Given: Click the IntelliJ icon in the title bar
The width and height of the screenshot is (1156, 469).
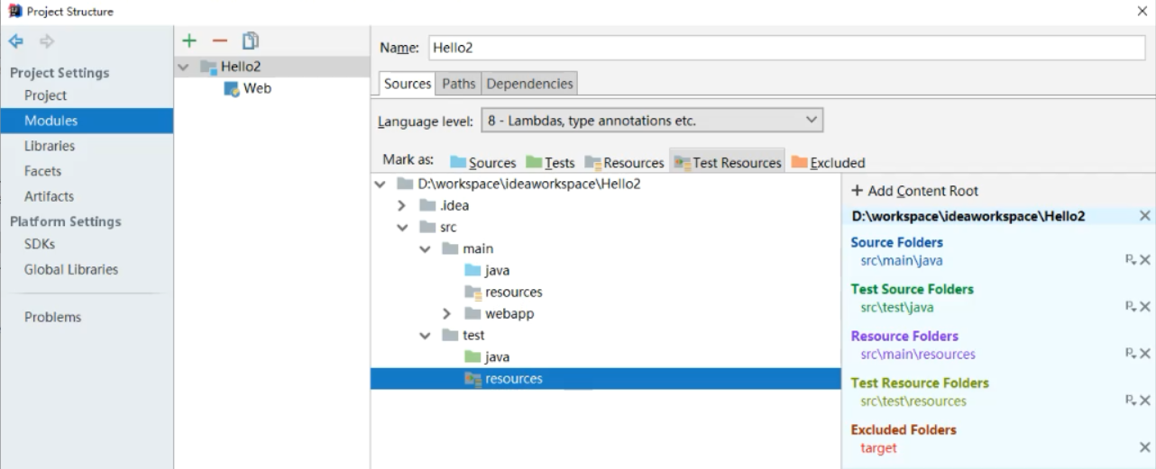Looking at the screenshot, I should point(14,11).
